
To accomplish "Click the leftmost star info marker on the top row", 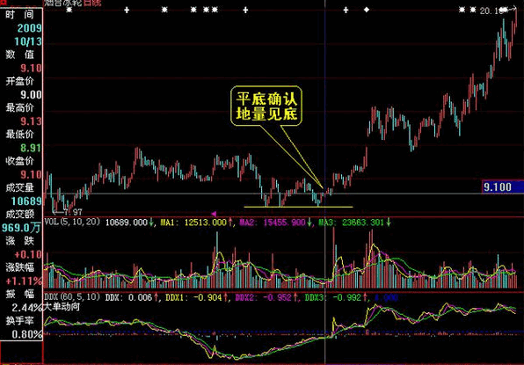I will coord(69,10).
